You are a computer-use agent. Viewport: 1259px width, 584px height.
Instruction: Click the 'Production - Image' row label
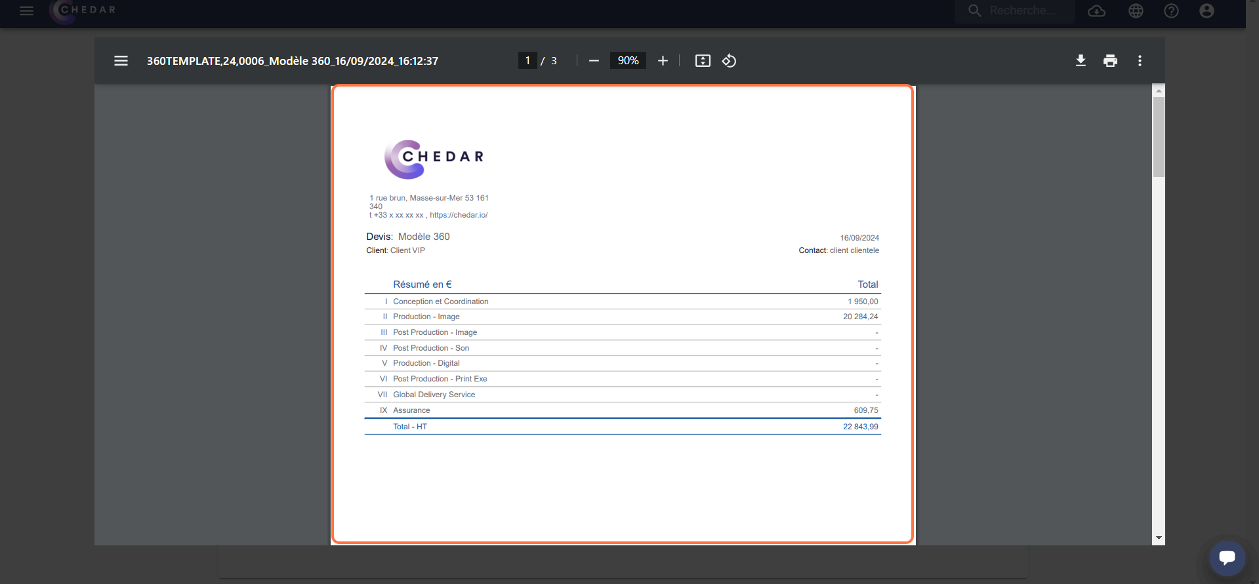[426, 317]
